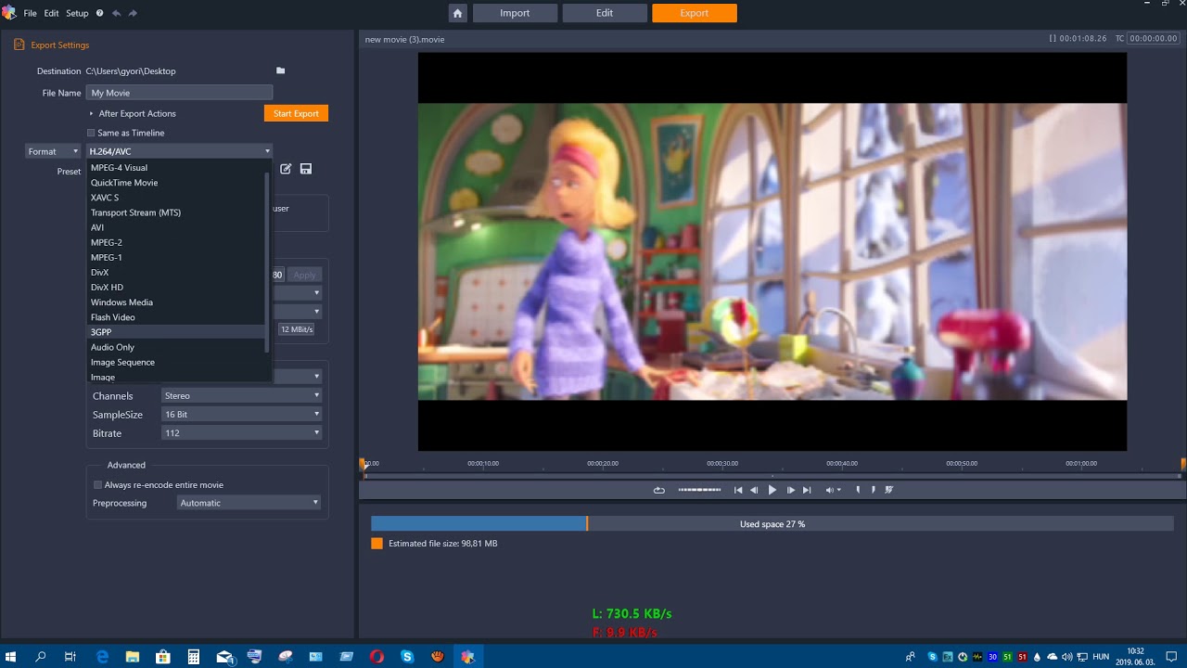Open shuttle speed slider control
1187x668 pixels.
click(x=699, y=490)
